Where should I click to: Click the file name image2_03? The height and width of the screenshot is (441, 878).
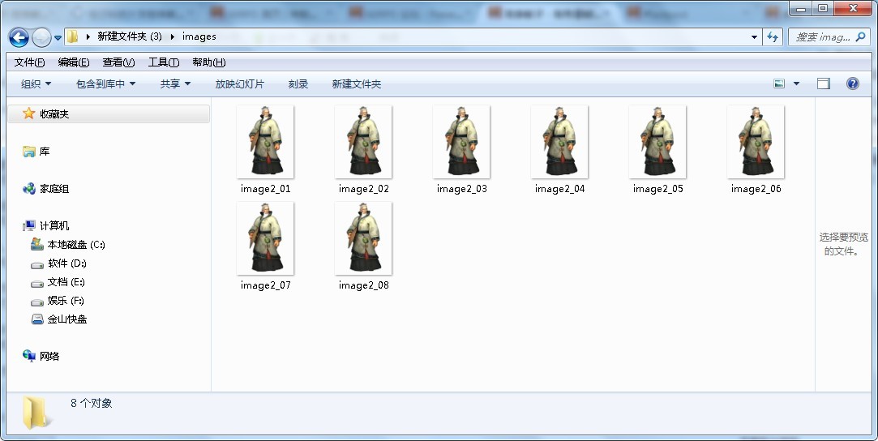462,189
